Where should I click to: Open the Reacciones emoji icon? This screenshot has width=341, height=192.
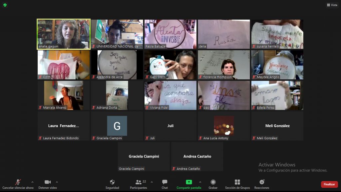(x=262, y=182)
